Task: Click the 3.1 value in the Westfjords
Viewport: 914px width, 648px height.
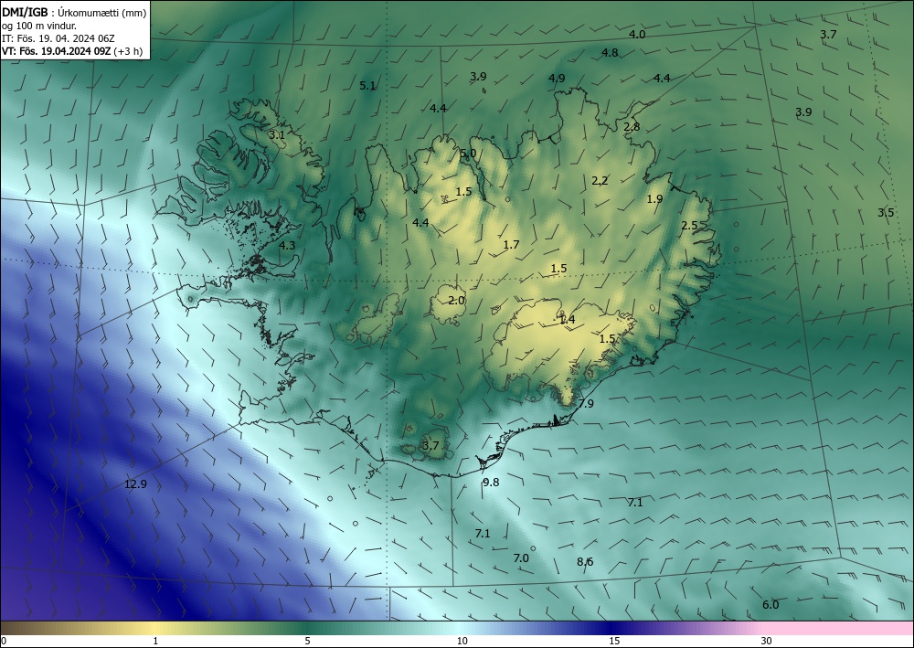Action: 277,134
